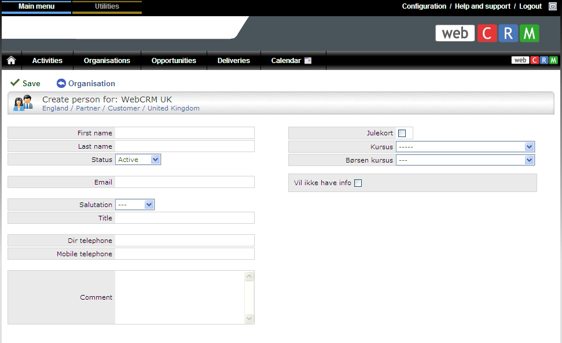Return via the Organisation link text

92,83
